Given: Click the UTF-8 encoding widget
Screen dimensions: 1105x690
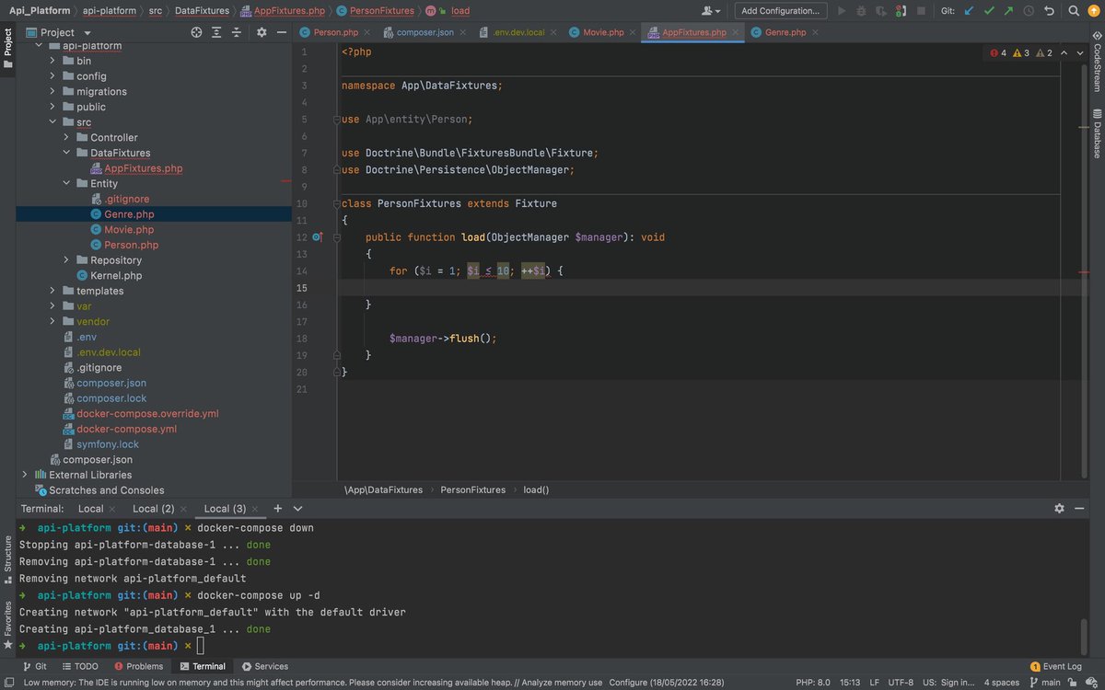Looking at the screenshot, I should point(901,683).
